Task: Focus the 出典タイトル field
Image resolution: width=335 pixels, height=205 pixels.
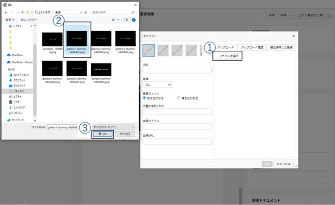Action: (x=177, y=126)
